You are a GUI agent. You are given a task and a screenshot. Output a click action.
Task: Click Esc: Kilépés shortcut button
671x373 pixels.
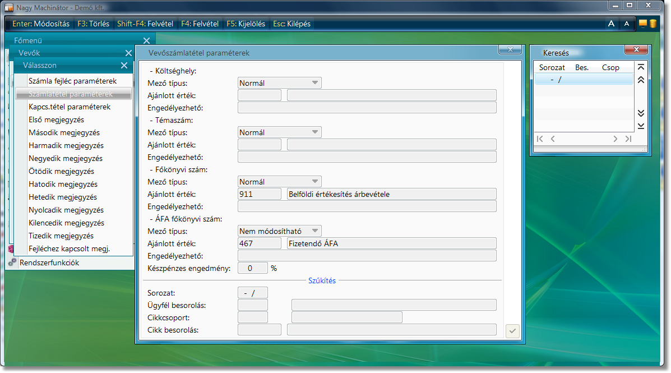[x=292, y=24]
